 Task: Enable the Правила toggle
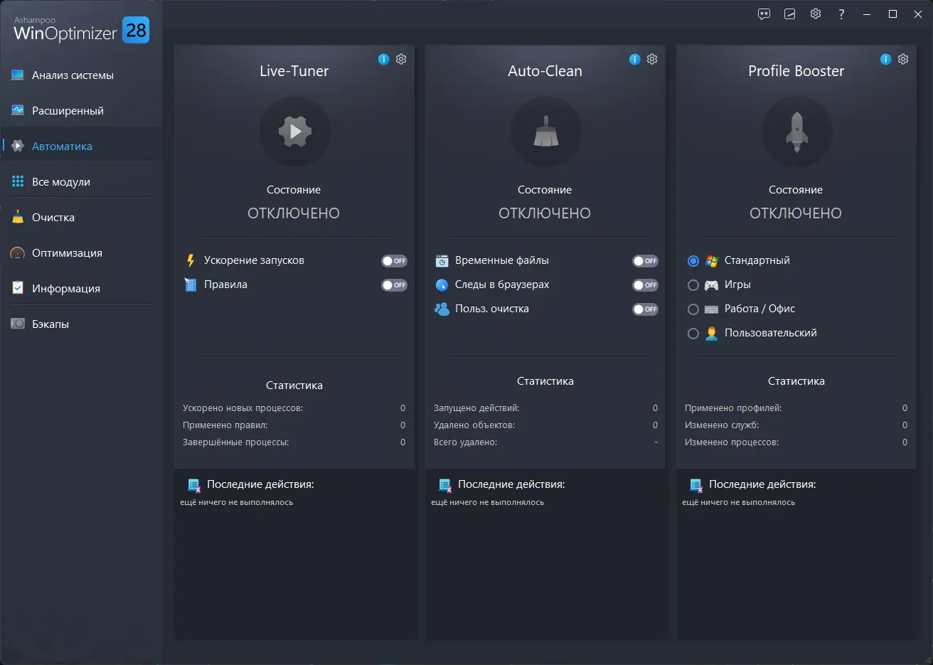[394, 285]
